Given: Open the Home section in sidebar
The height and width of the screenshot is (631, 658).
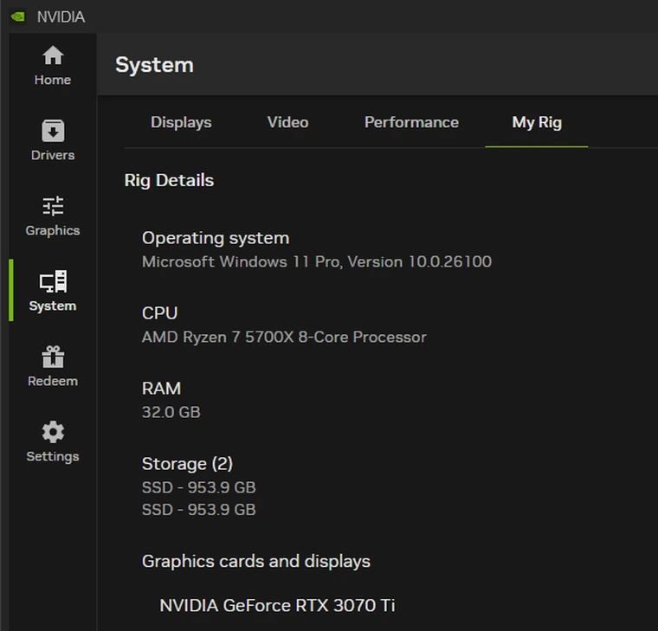Looking at the screenshot, I should tap(53, 66).
